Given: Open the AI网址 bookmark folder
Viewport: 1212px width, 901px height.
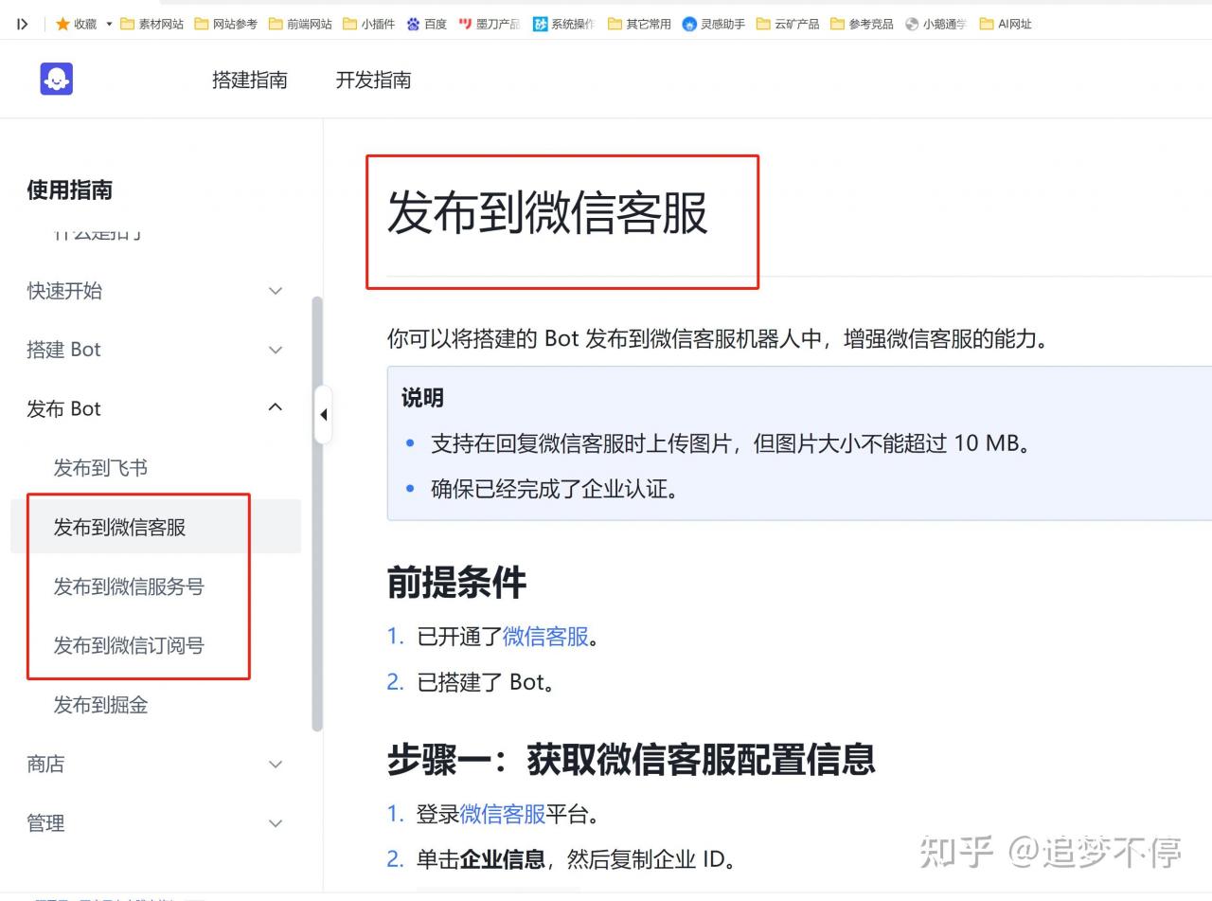Looking at the screenshot, I should point(1006,24).
